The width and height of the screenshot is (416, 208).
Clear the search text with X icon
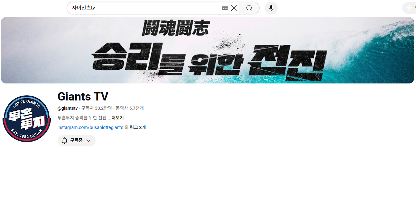click(234, 8)
